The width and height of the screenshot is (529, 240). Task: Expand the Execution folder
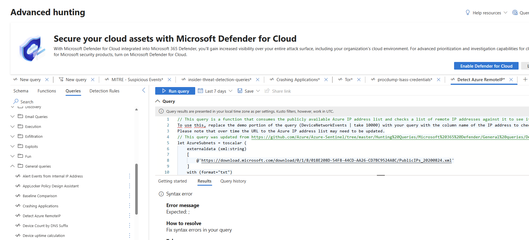[12, 126]
